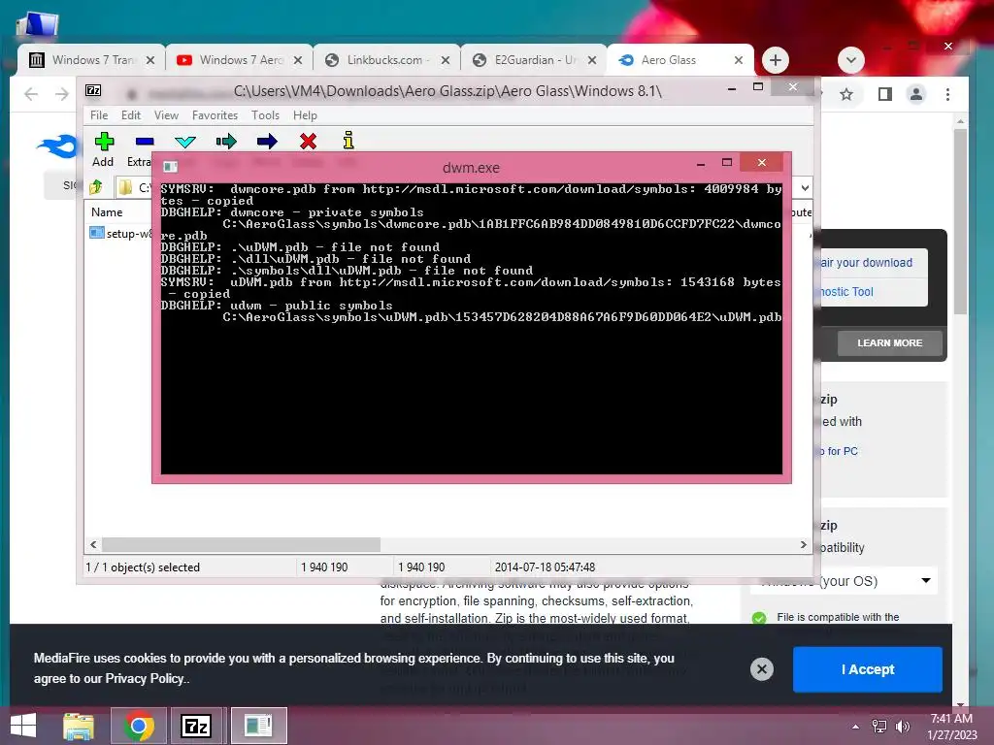Open the volume tray icon
Screen dimensions: 994x745
902,726
